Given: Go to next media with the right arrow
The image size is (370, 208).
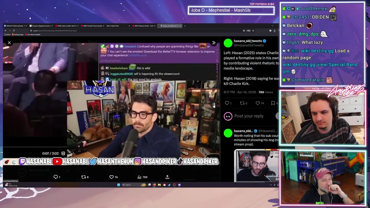Looking at the screenshot, I should (x=214, y=105).
